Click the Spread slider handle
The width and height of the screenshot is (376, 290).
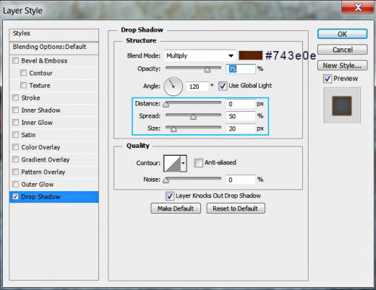point(193,117)
